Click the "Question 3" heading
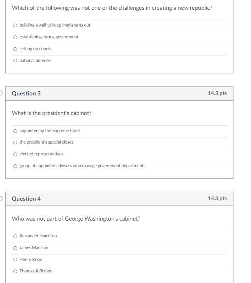 coord(26,93)
